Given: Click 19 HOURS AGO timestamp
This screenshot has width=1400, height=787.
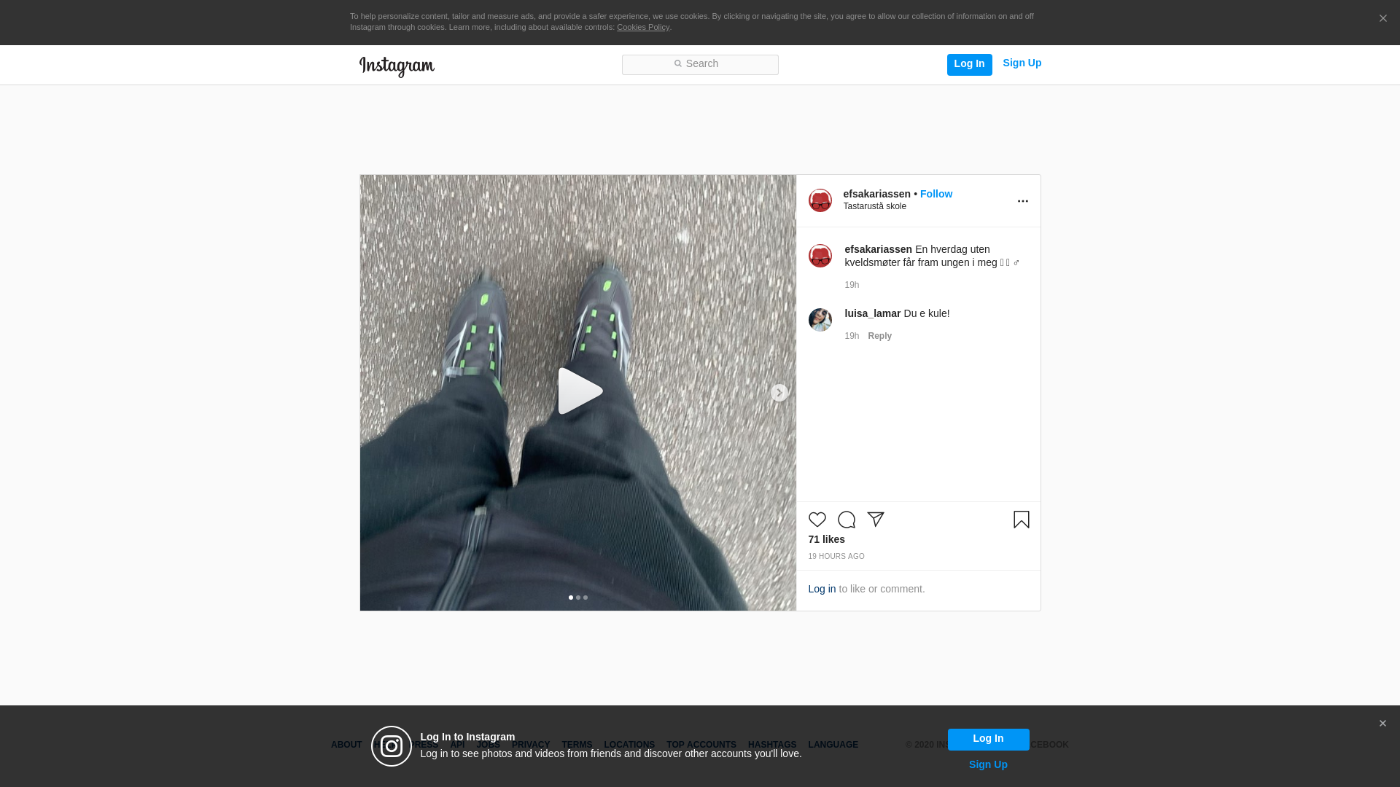Looking at the screenshot, I should pyautogui.click(x=836, y=556).
